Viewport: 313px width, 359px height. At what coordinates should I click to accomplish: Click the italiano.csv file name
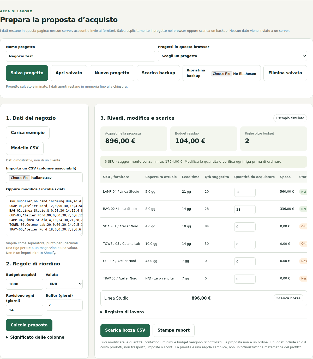point(41,178)
